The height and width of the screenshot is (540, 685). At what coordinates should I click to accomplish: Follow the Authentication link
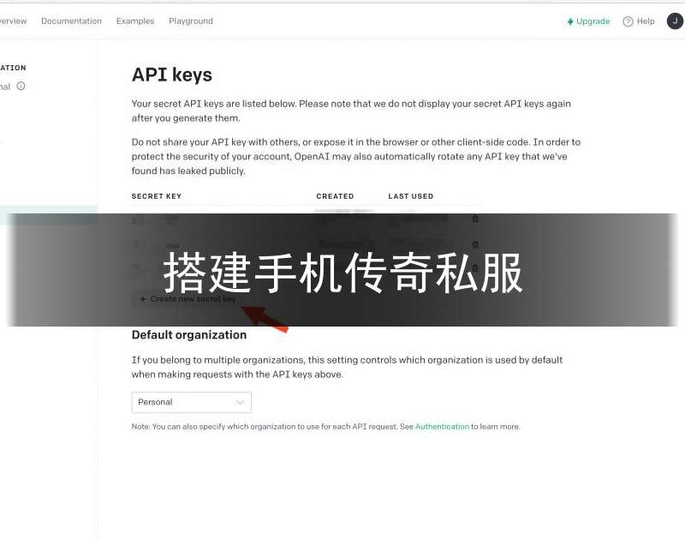[442, 426]
